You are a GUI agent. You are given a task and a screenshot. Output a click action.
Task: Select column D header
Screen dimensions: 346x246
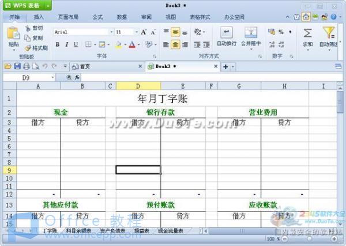138,86
